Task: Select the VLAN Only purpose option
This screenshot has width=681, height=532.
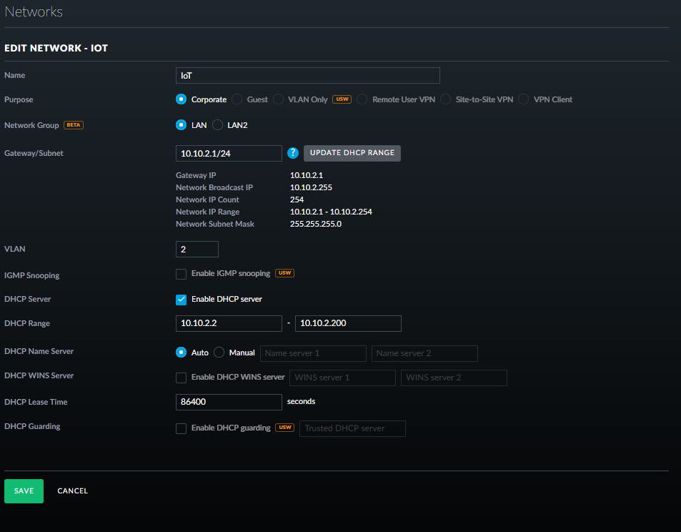Action: pyautogui.click(x=278, y=99)
